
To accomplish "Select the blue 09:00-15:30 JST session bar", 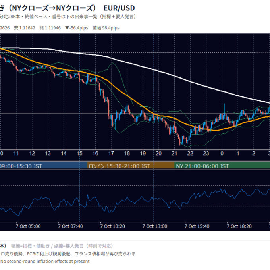I will pyautogui.click(x=44, y=166).
